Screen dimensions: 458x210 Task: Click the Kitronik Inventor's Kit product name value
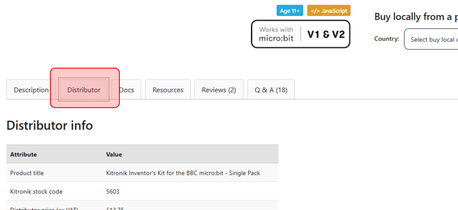point(183,173)
